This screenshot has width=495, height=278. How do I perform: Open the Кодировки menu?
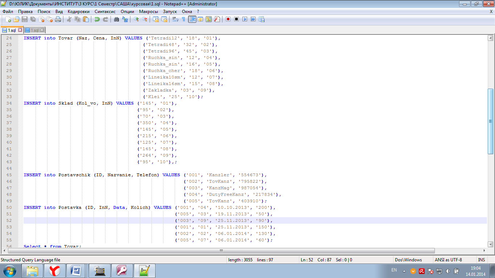tap(78, 11)
